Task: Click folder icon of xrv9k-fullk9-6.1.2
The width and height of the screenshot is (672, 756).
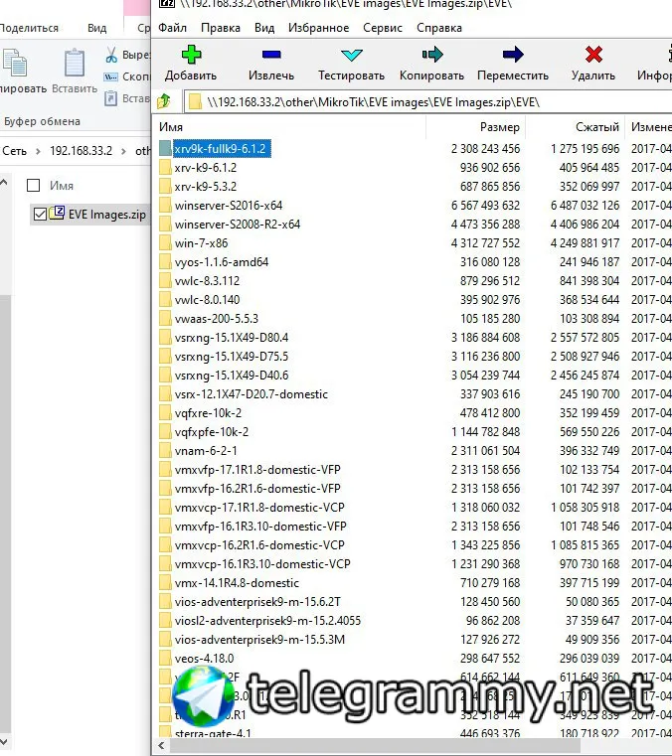Action: (165, 148)
